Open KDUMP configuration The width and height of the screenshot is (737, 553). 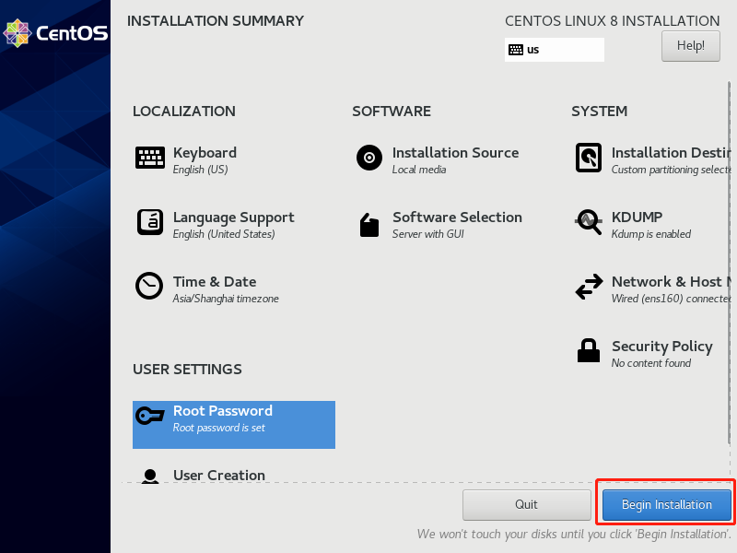637,217
